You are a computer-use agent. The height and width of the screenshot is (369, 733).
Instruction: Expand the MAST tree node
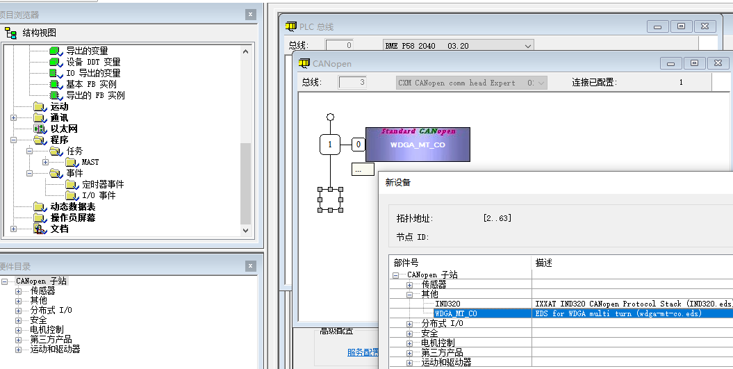click(45, 163)
